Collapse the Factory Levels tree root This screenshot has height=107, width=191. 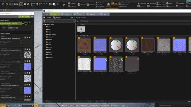pos(44,24)
